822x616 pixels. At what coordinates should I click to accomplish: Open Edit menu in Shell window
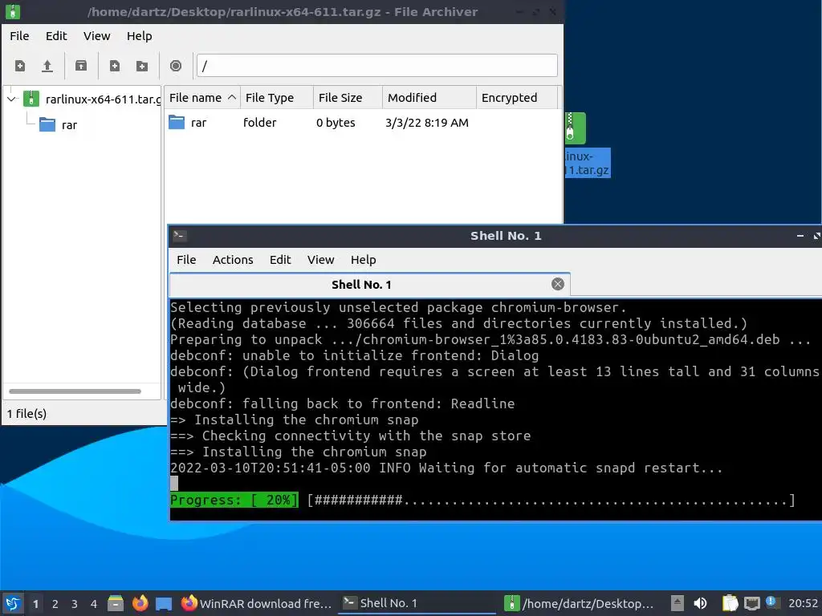280,260
